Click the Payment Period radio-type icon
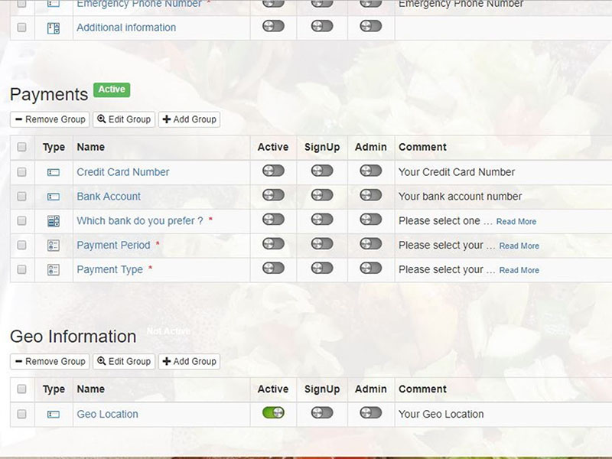This screenshot has width=612, height=459. (x=54, y=246)
